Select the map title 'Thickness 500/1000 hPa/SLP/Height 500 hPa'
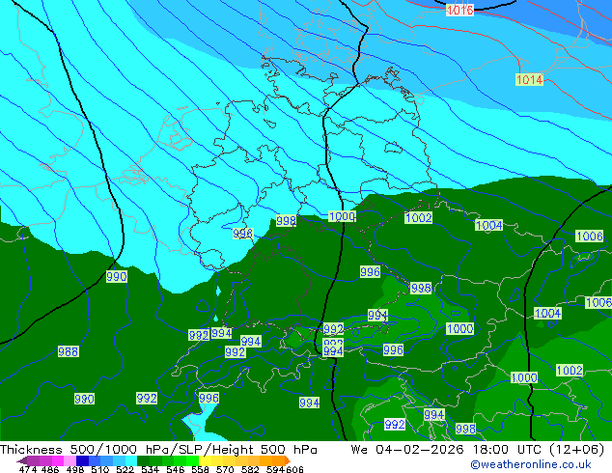This screenshot has width=612, height=473. [158, 450]
